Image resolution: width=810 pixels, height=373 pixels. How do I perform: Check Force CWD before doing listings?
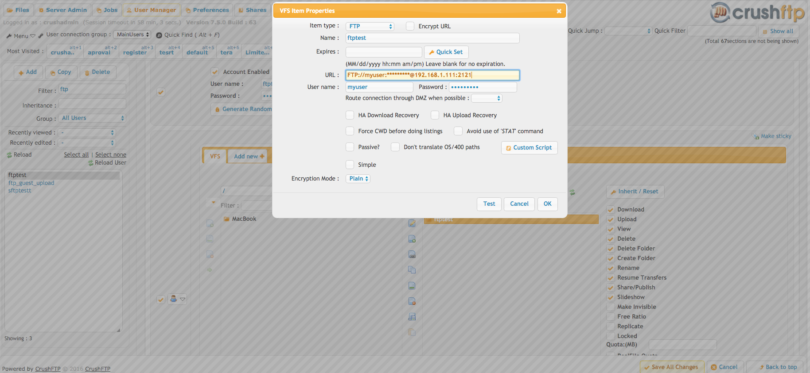350,131
